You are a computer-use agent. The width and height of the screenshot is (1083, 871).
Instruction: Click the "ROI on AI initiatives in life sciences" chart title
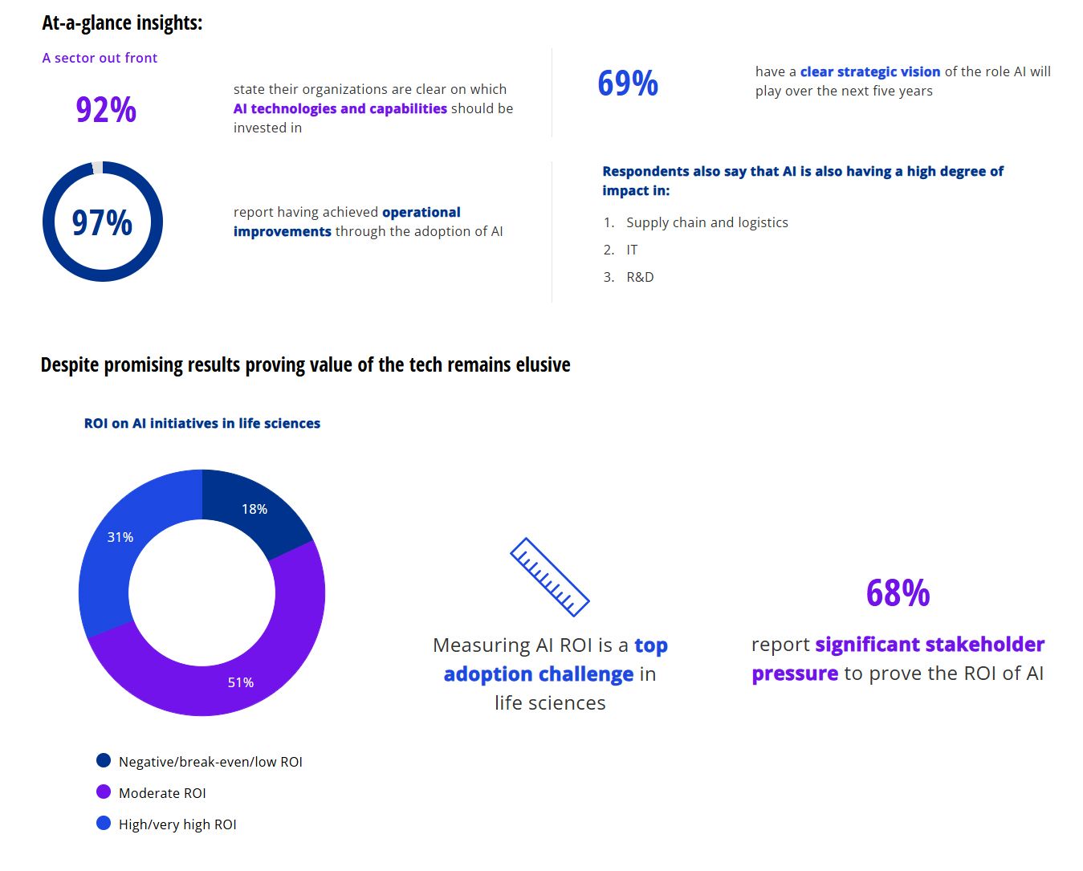coord(202,423)
